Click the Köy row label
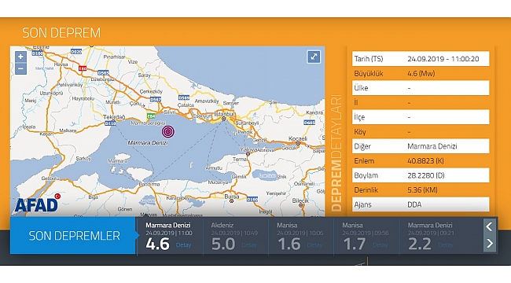The width and height of the screenshot is (511, 283). [x=360, y=132]
